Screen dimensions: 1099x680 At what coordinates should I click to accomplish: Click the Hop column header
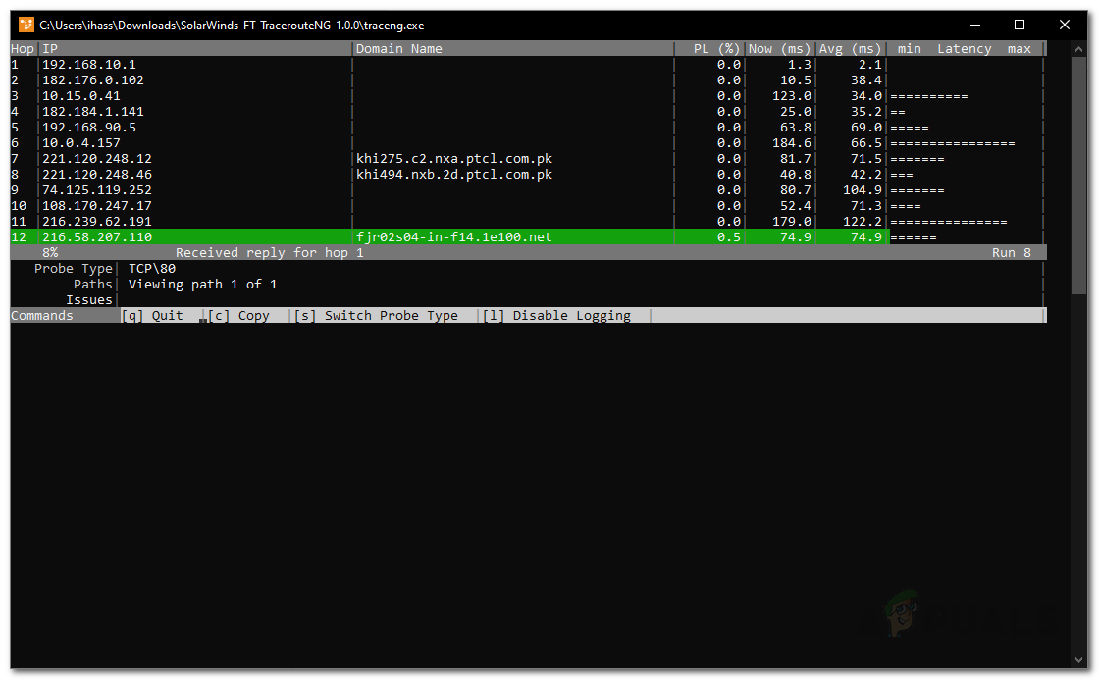click(x=23, y=49)
